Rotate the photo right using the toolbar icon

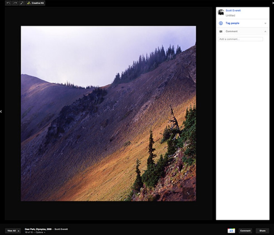pos(15,3)
